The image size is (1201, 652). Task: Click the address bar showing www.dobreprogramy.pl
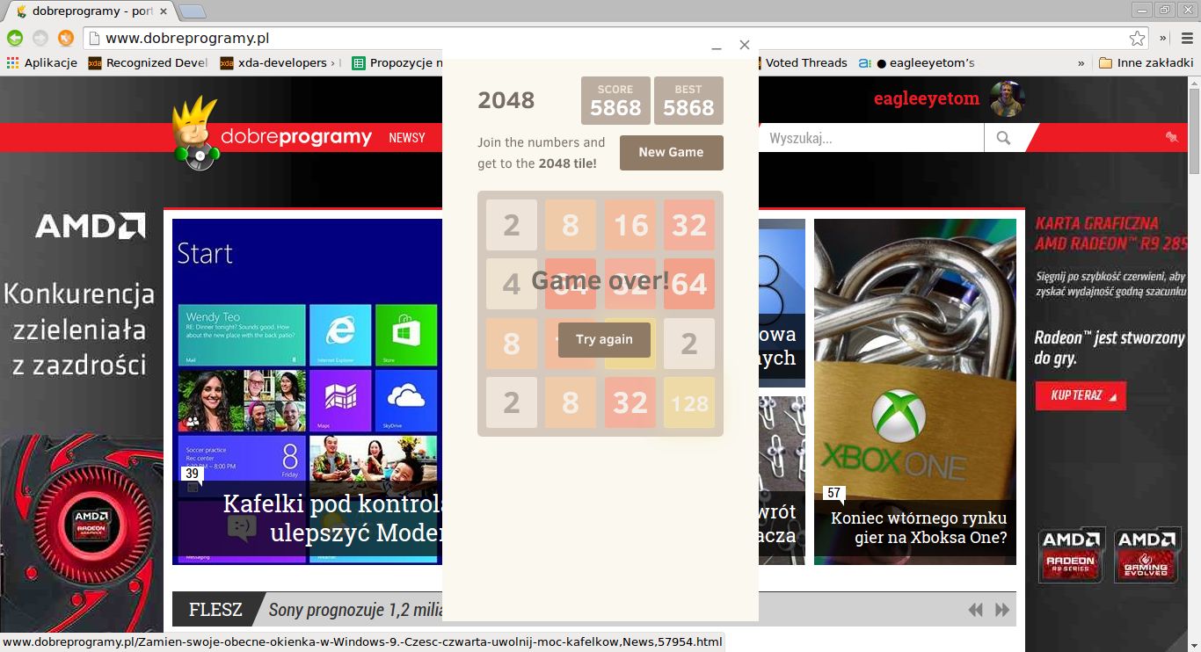point(607,38)
